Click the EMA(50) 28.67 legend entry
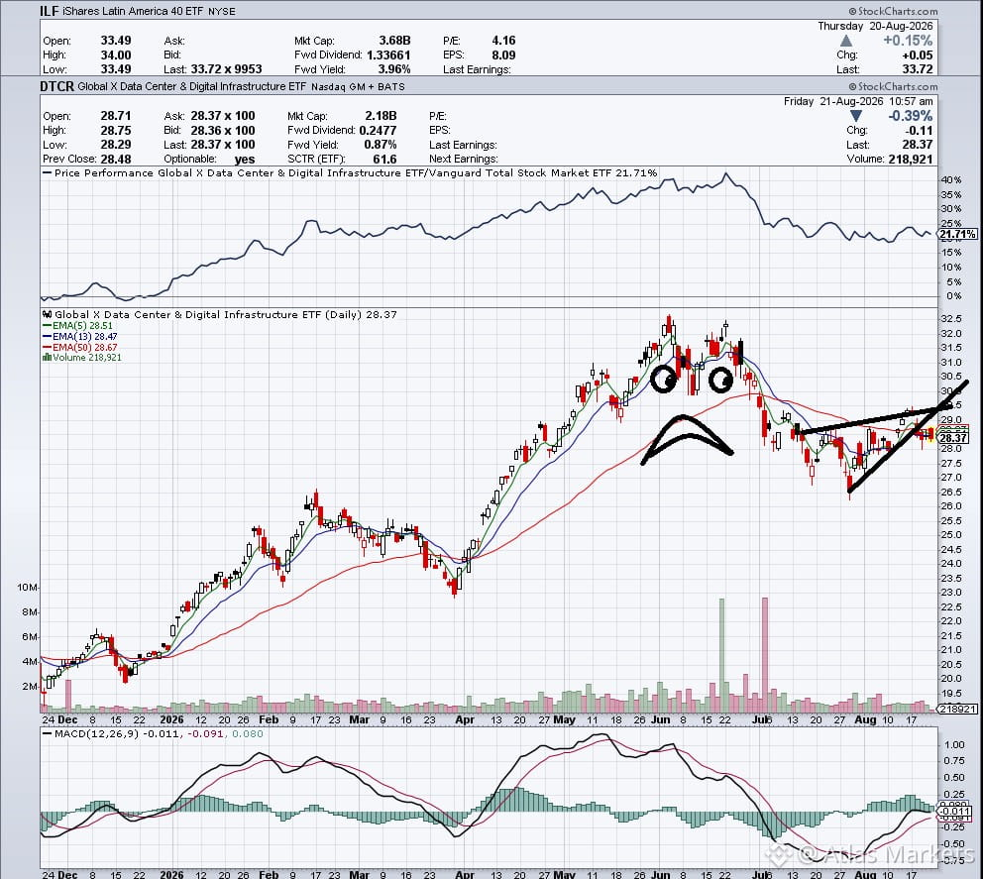 click(x=79, y=347)
